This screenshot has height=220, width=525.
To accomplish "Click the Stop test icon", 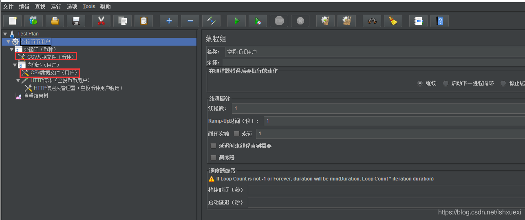I will (279, 21).
